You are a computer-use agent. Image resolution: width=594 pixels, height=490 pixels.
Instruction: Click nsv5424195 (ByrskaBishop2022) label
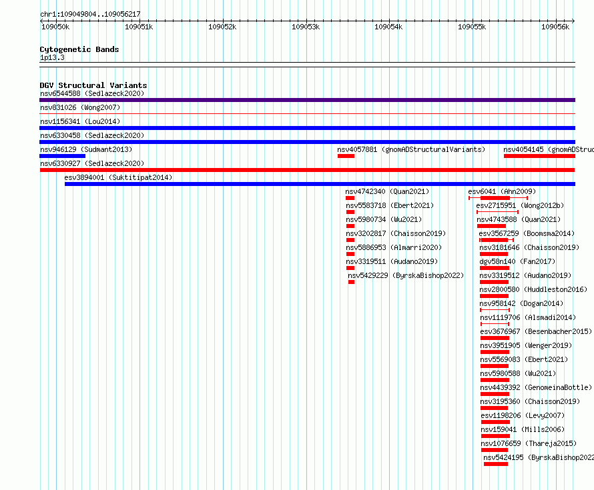(539, 457)
